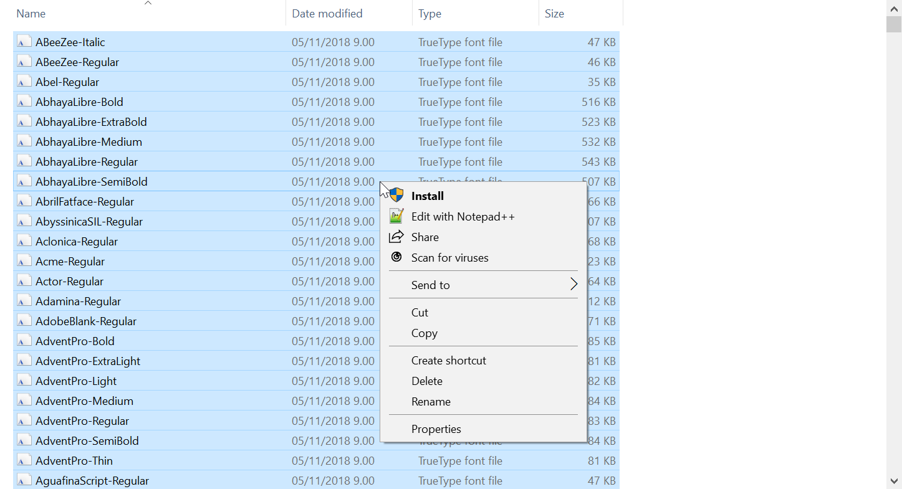This screenshot has width=902, height=489.
Task: Click the AdventPro-Medium font file icon
Action: (24, 401)
